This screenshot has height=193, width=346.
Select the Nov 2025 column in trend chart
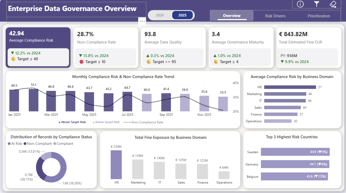point(204,103)
